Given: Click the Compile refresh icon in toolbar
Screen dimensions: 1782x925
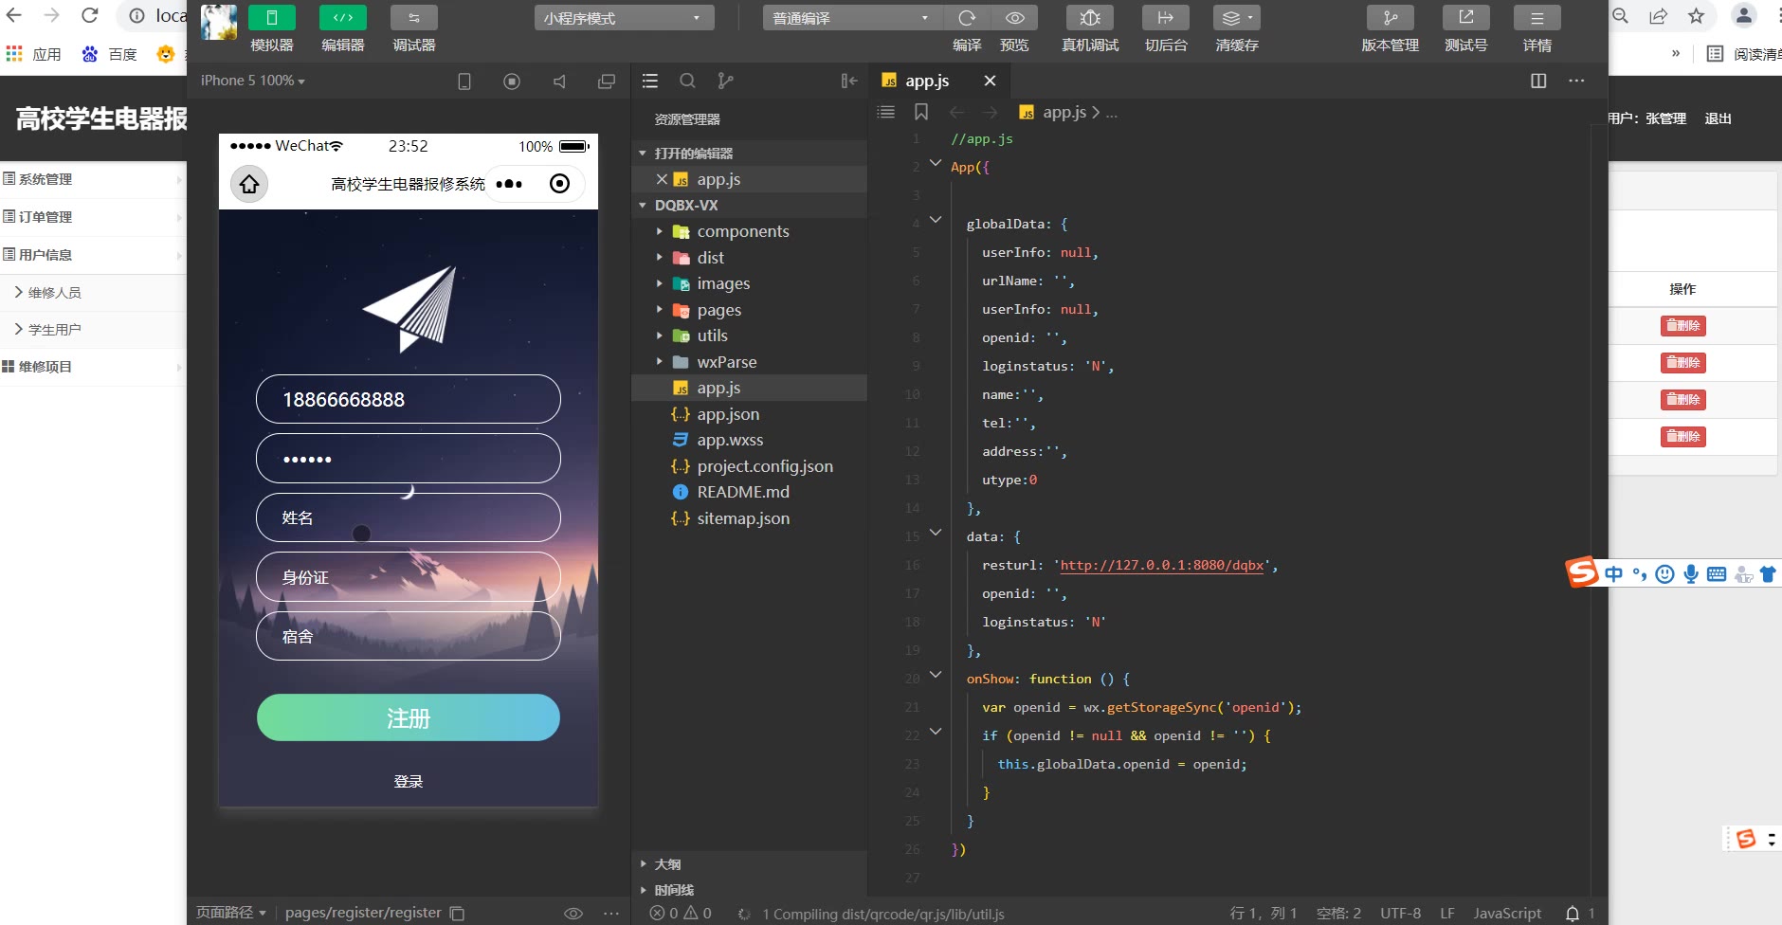Looking at the screenshot, I should pos(967,18).
